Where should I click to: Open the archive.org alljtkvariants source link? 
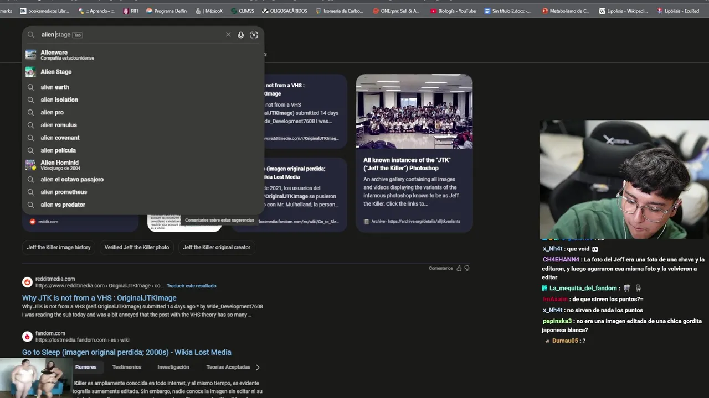pyautogui.click(x=412, y=221)
